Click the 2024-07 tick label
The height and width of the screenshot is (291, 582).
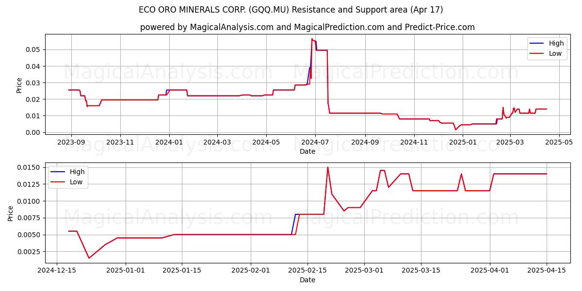coord(315,142)
